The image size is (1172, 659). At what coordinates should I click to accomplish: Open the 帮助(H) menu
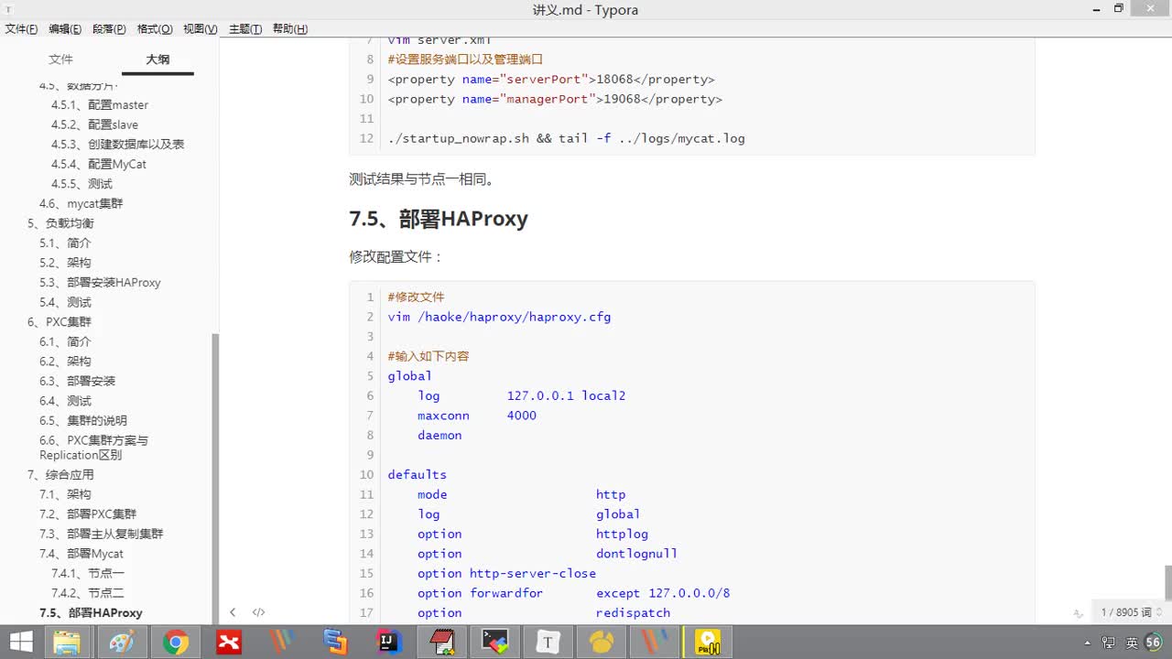(290, 29)
